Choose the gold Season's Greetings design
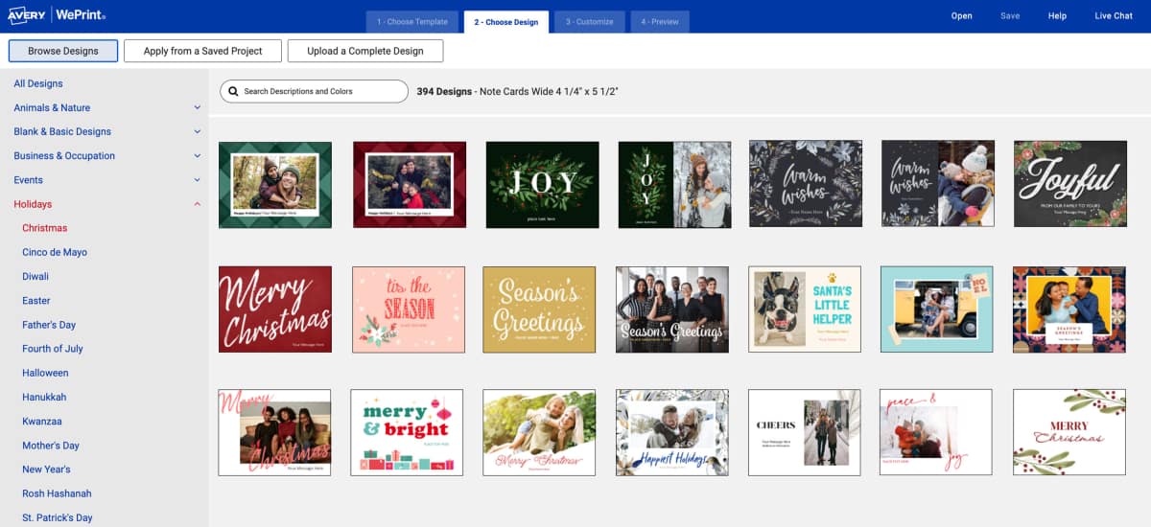 coord(539,309)
